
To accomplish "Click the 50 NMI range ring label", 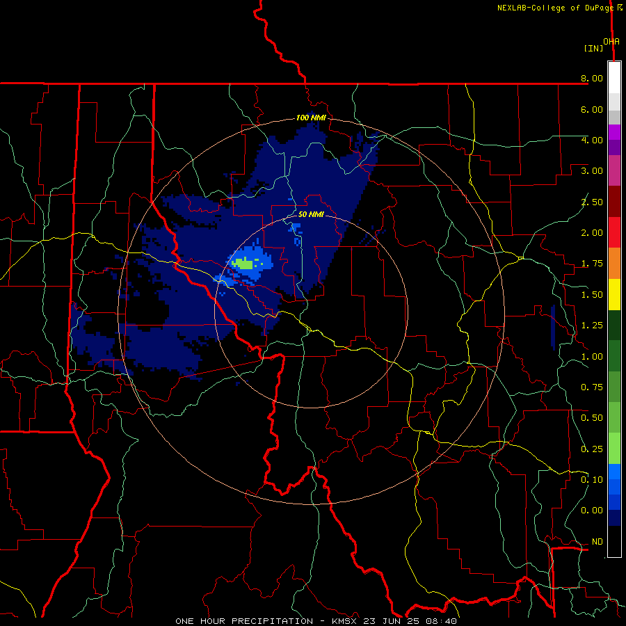I will pos(311,214).
